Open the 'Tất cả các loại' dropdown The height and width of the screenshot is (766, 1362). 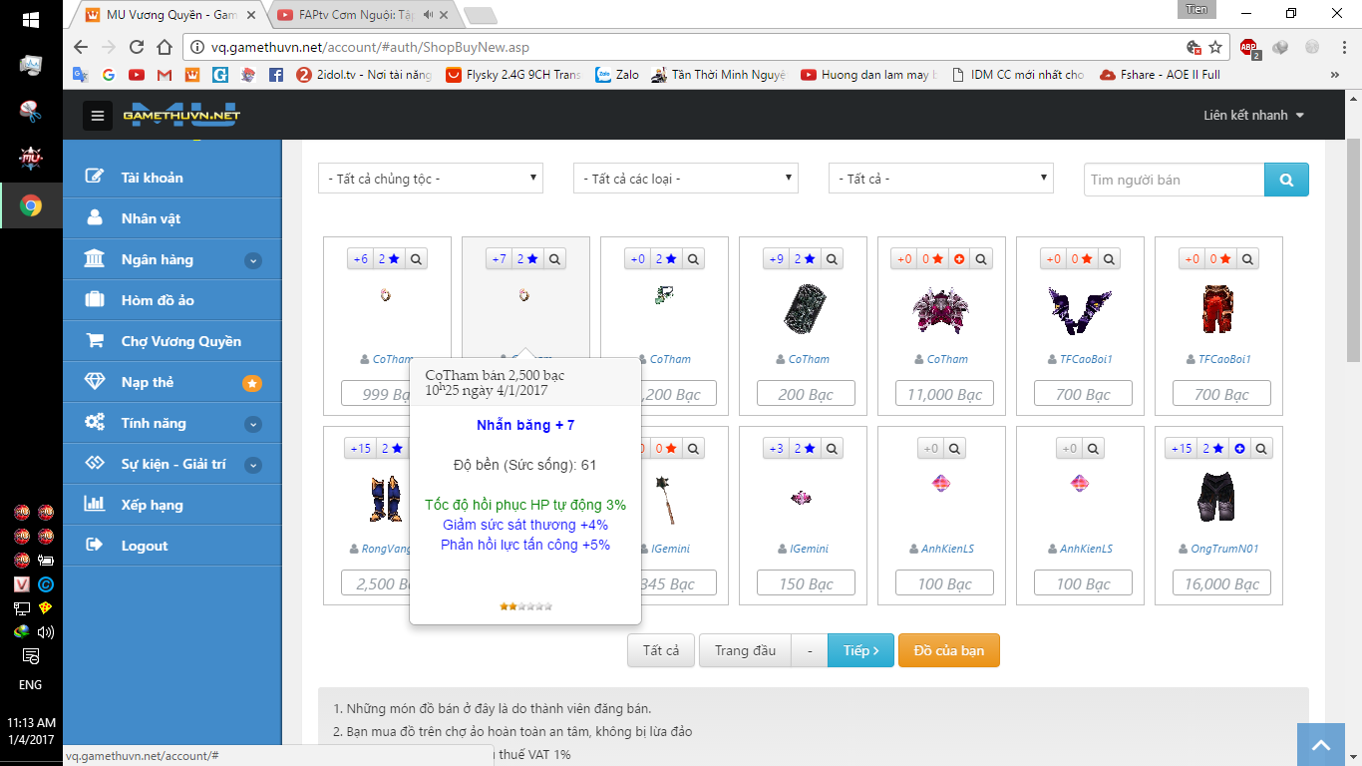click(686, 179)
